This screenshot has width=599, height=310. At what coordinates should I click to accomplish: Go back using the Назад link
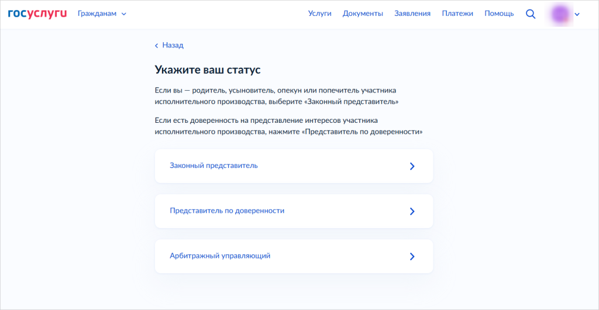coord(173,45)
